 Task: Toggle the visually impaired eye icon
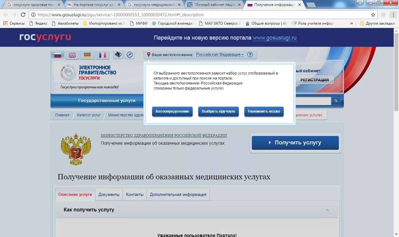tap(118, 55)
